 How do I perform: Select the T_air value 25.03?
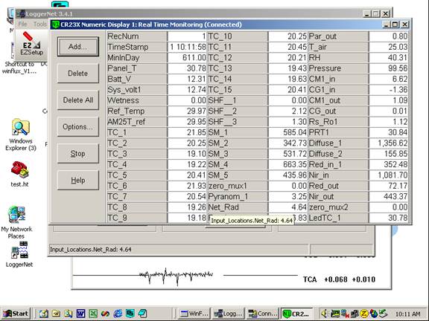tap(389, 47)
